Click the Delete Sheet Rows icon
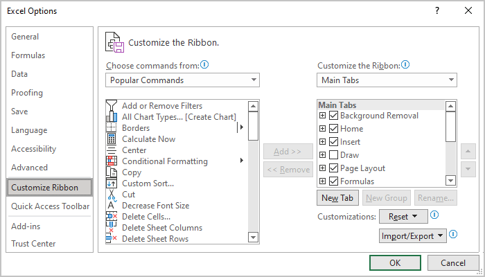 pyautogui.click(x=112, y=239)
